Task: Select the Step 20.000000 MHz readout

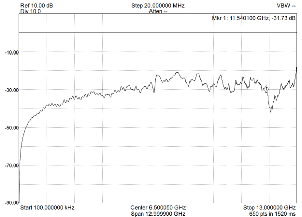Action: pos(158,6)
